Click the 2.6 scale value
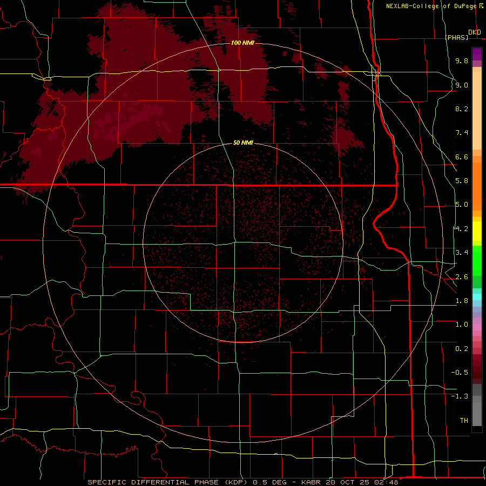Image resolution: width=486 pixels, height=486 pixels. [x=462, y=277]
